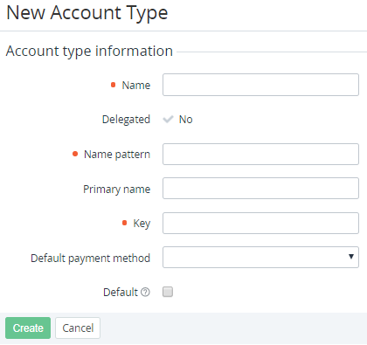The width and height of the screenshot is (367, 345).
Task: Click the red required dot beside Name
Action: tap(114, 85)
